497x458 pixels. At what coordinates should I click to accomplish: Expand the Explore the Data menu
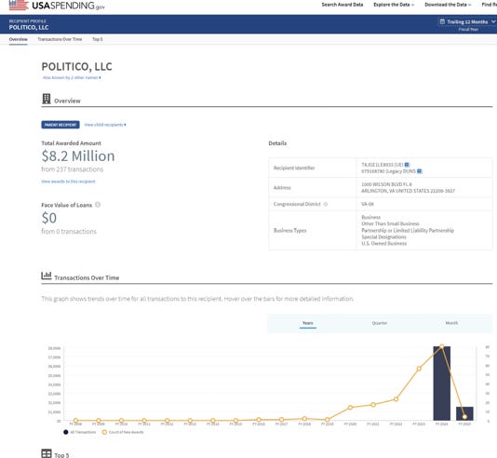394,5
